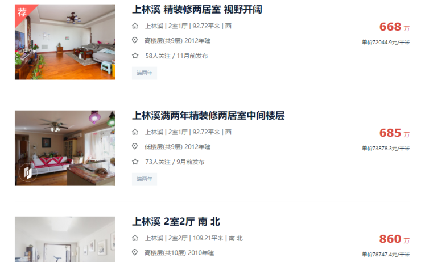The height and width of the screenshot is (262, 421).
Task: Open third listing white room photo
Action: [x=65, y=239]
